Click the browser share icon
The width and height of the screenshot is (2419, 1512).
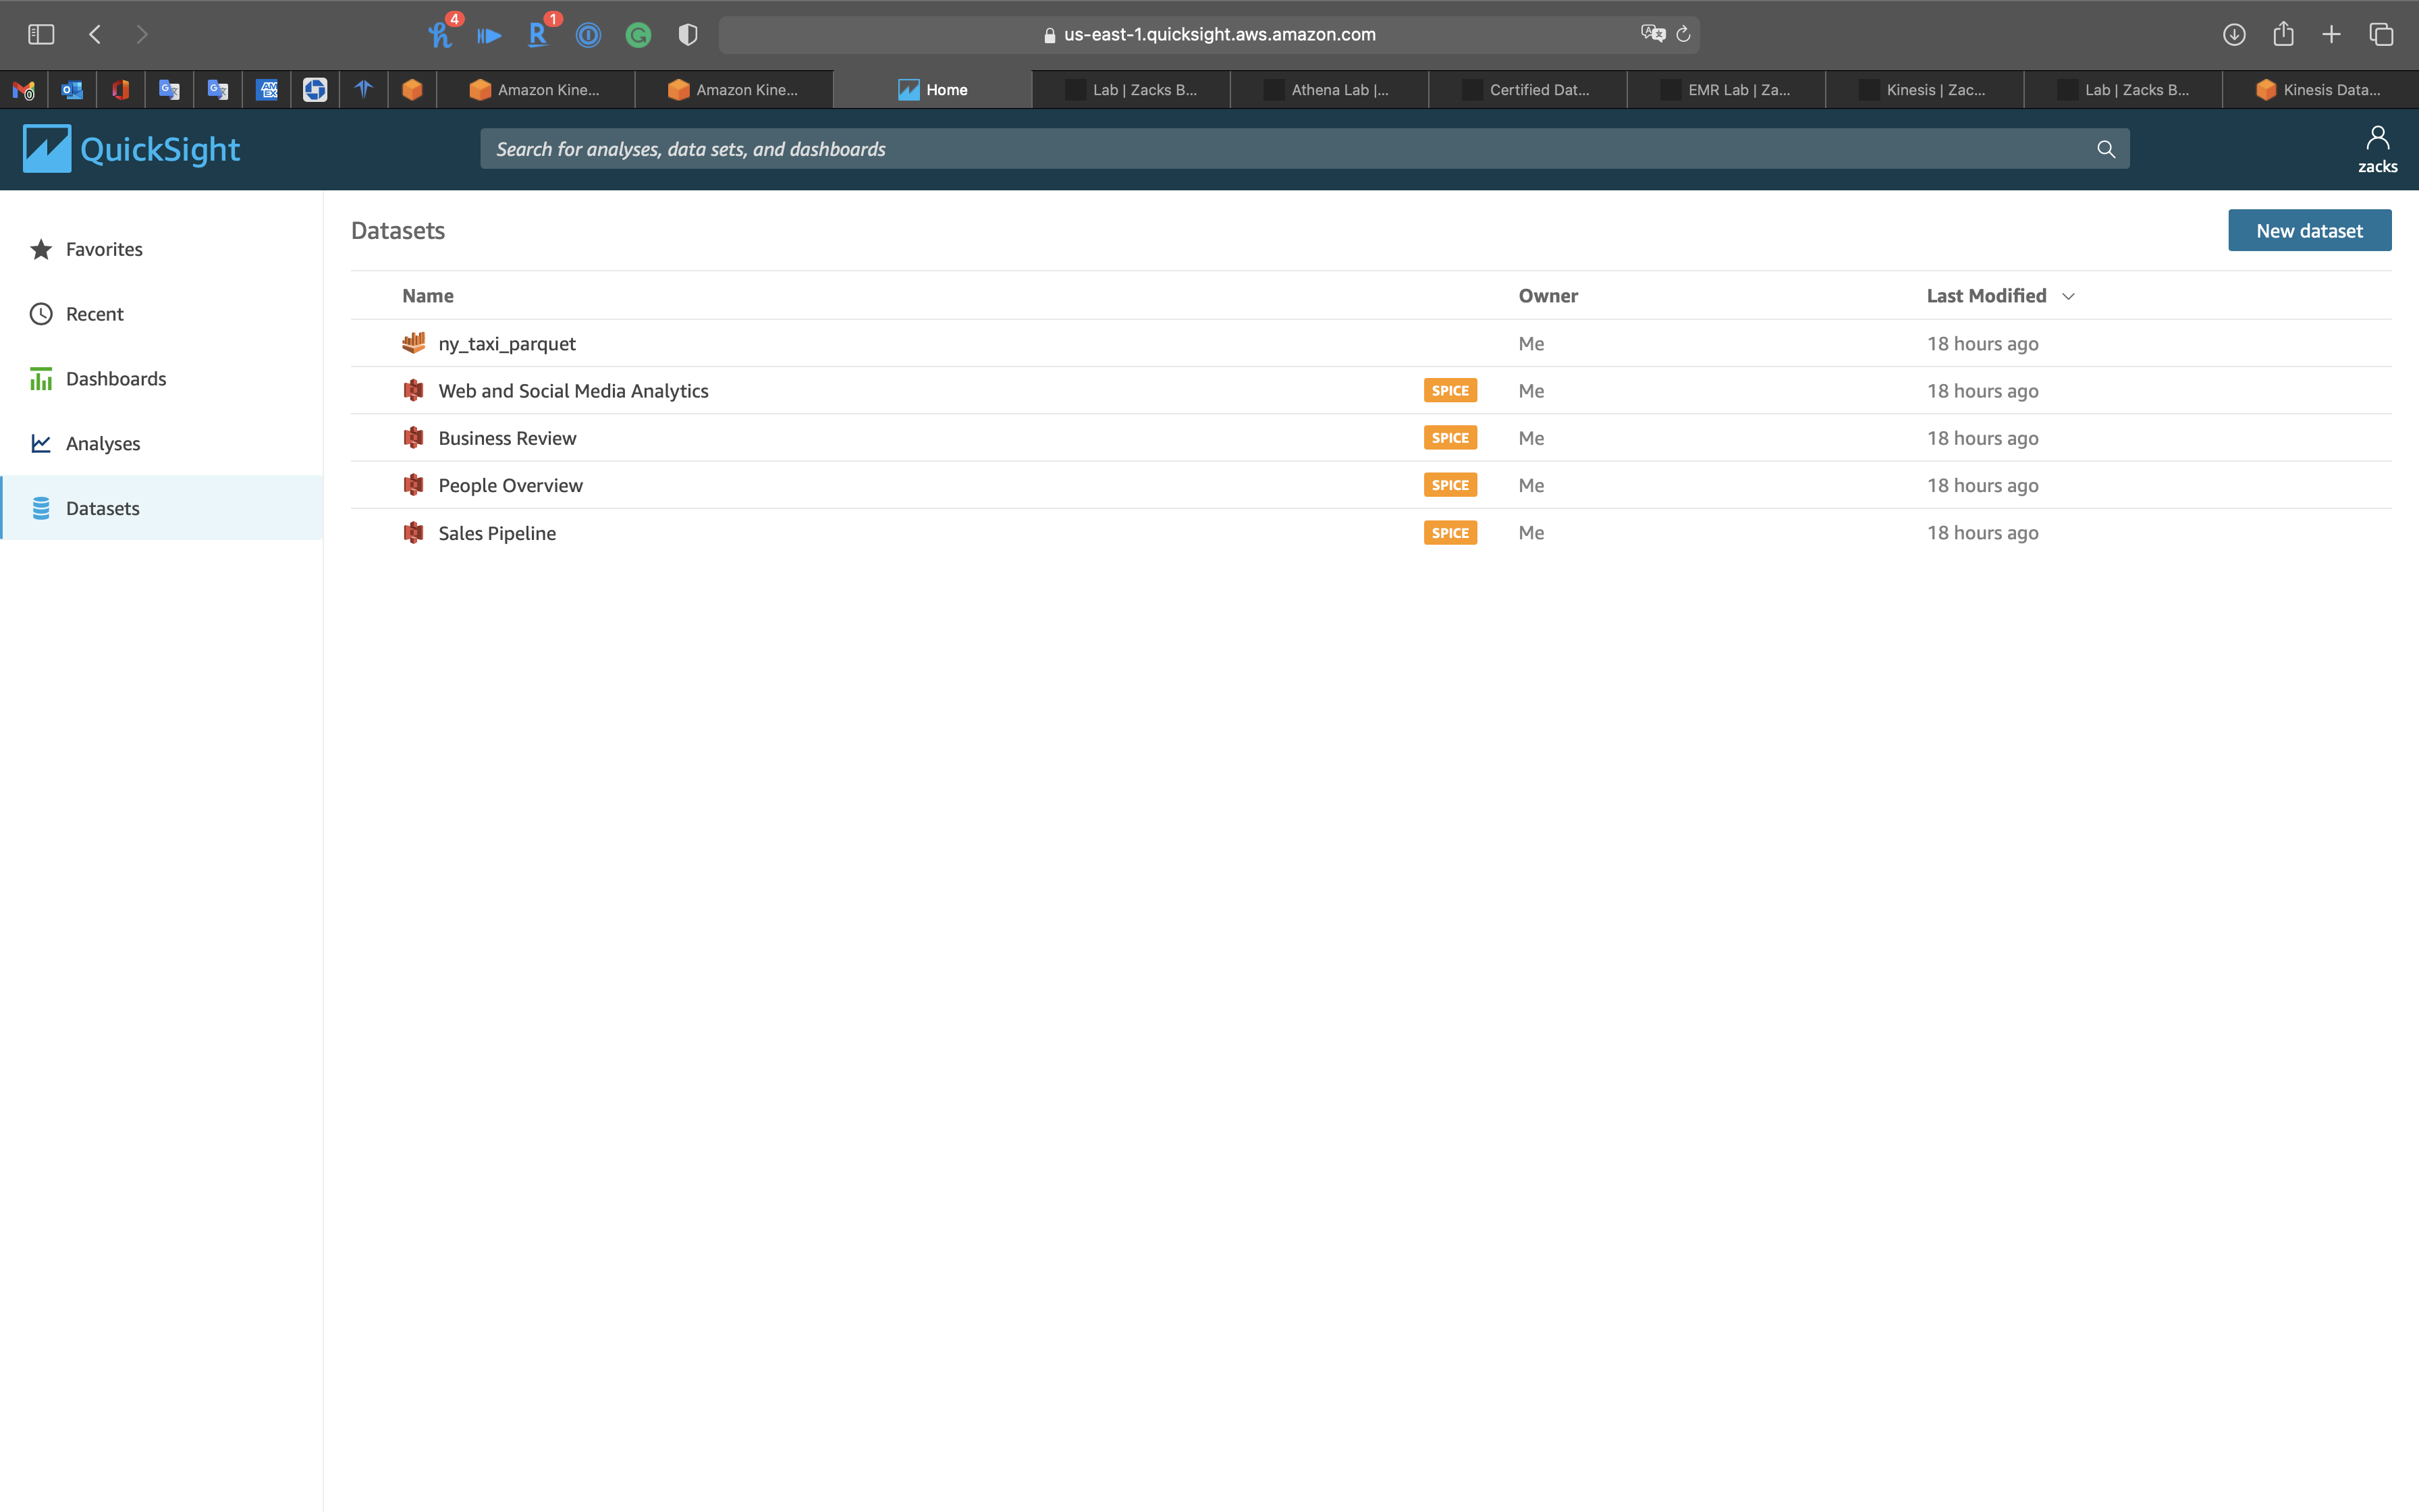click(2283, 35)
